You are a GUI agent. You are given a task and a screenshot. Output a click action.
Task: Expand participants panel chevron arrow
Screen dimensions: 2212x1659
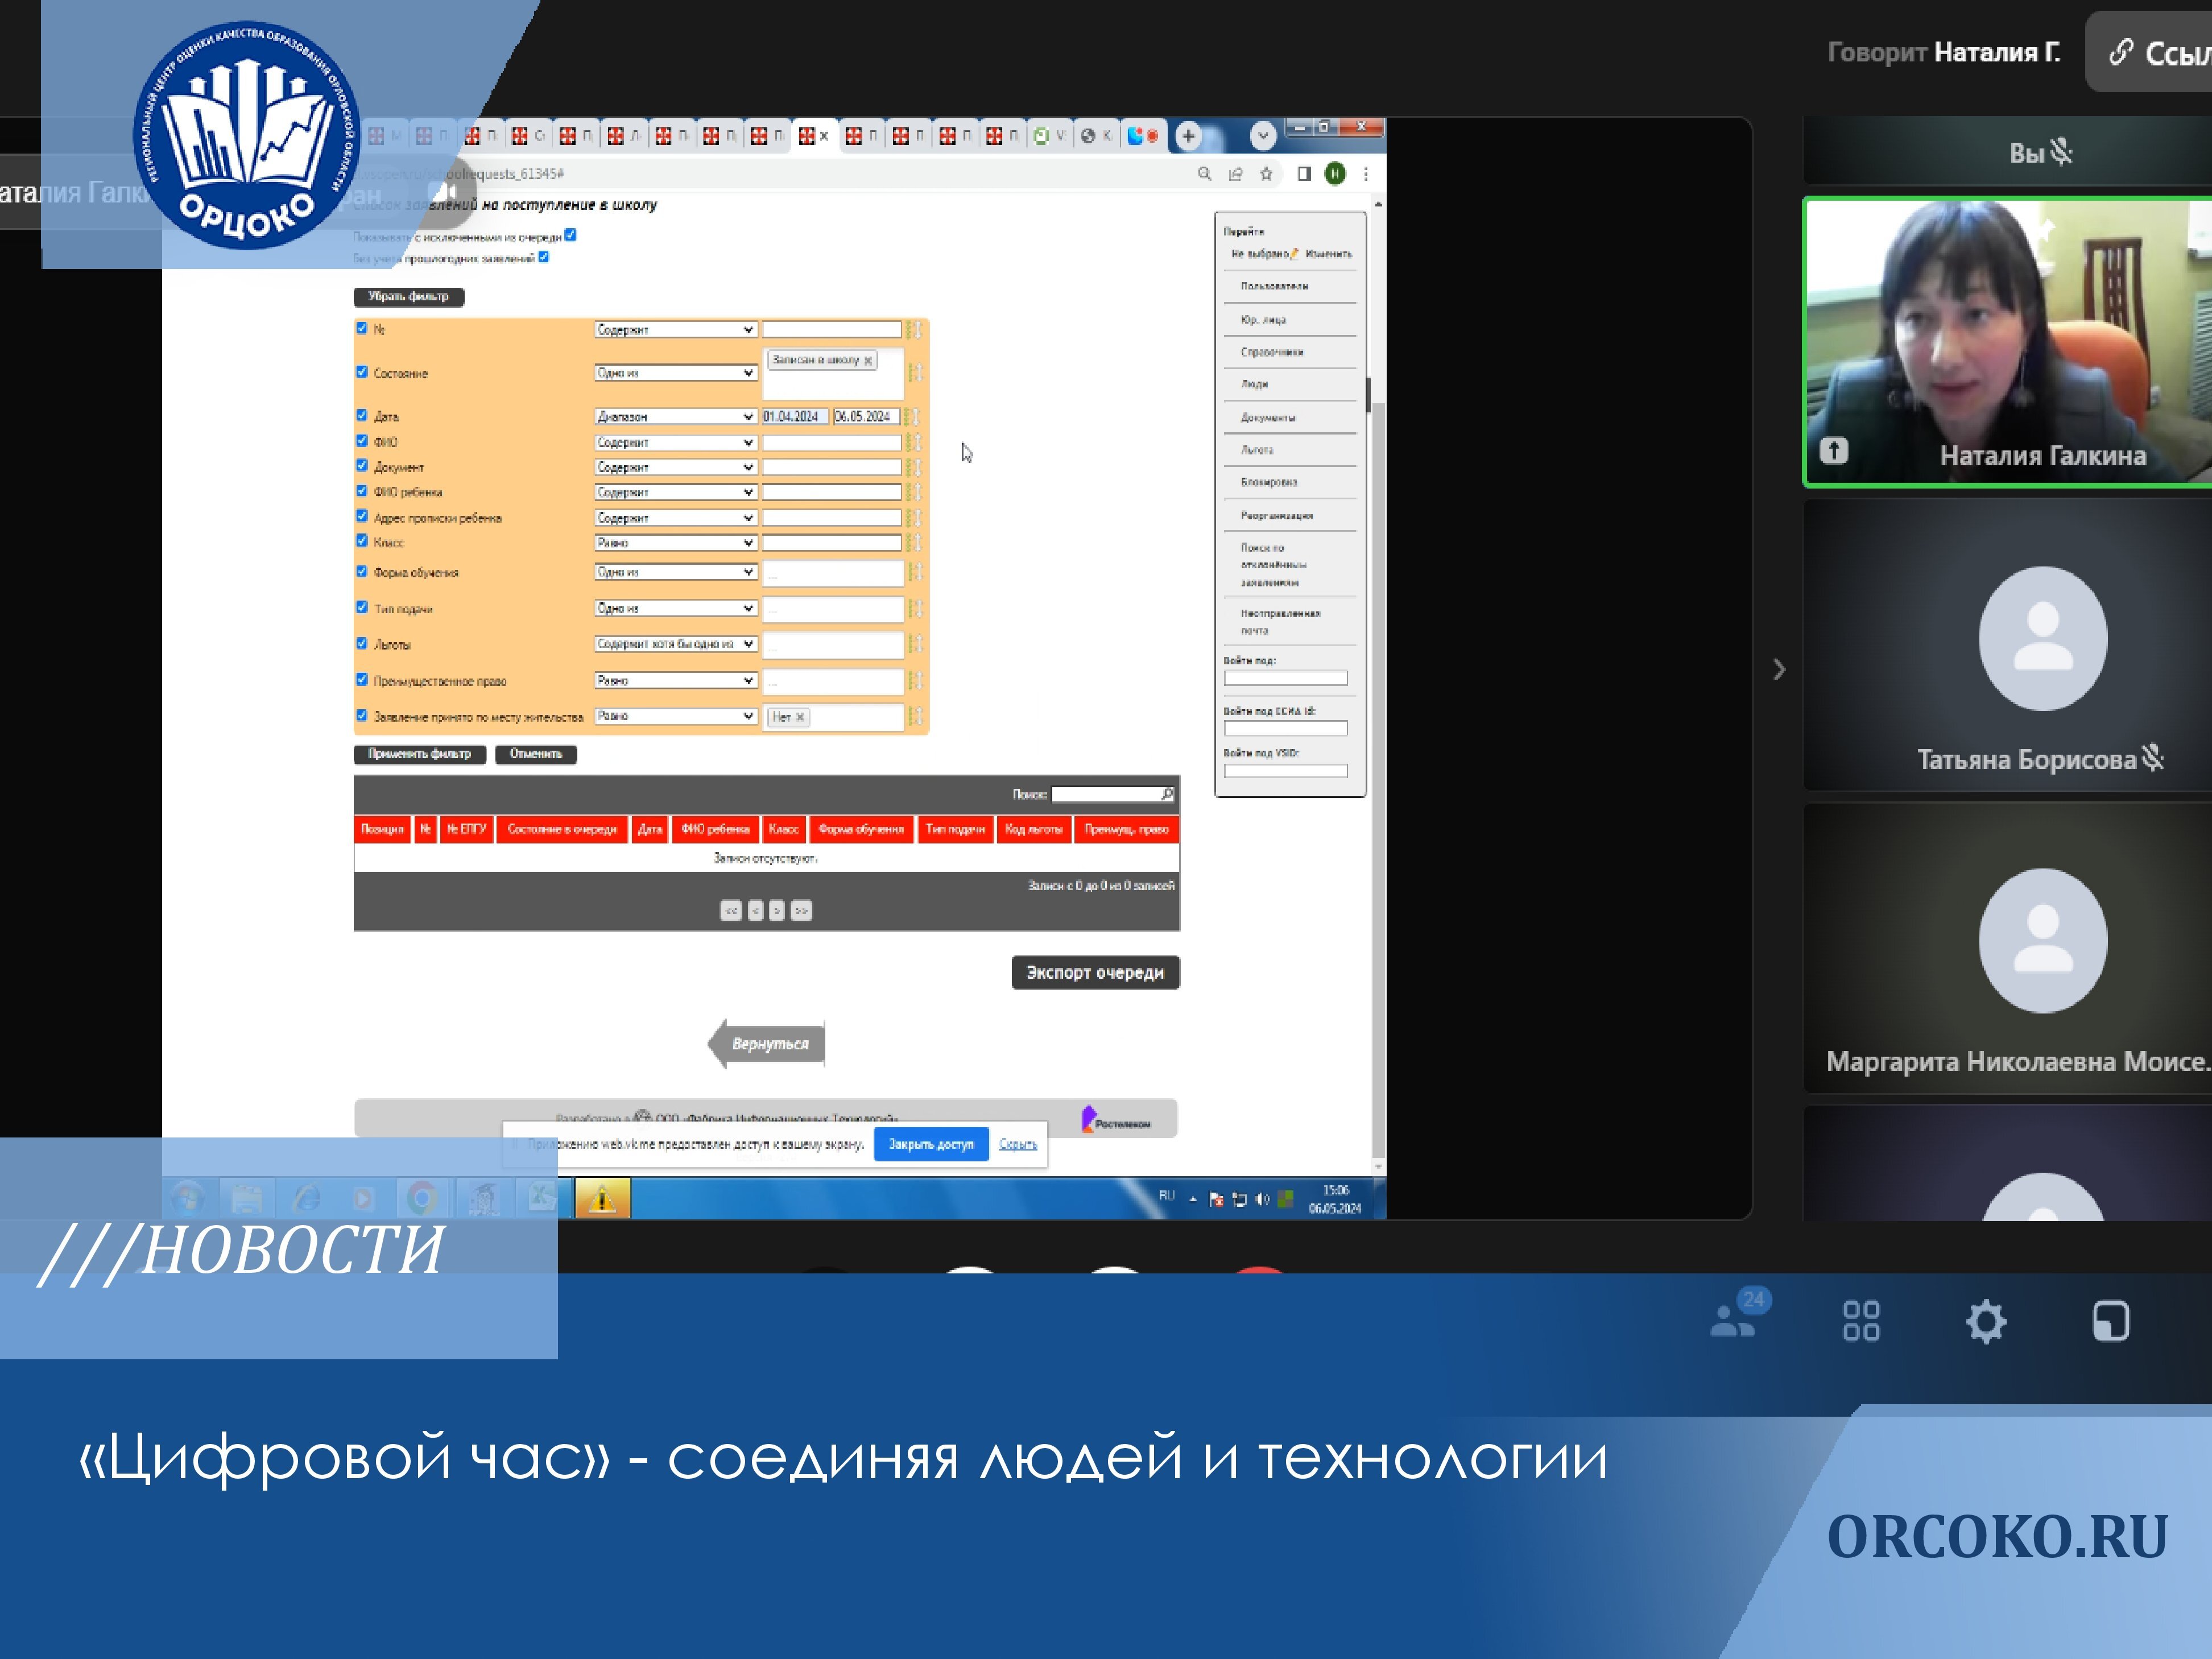pos(1779,669)
